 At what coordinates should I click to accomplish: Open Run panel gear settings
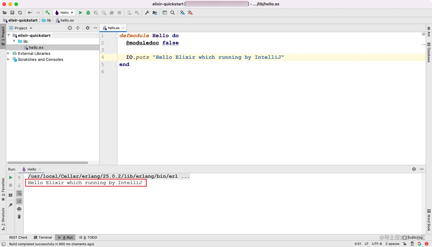pyautogui.click(x=414, y=169)
